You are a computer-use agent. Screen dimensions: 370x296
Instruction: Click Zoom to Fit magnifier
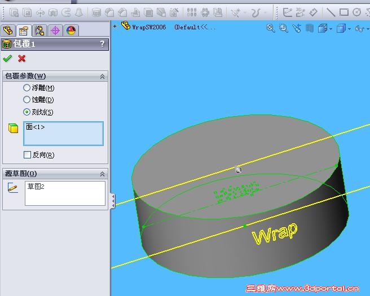coord(270,28)
